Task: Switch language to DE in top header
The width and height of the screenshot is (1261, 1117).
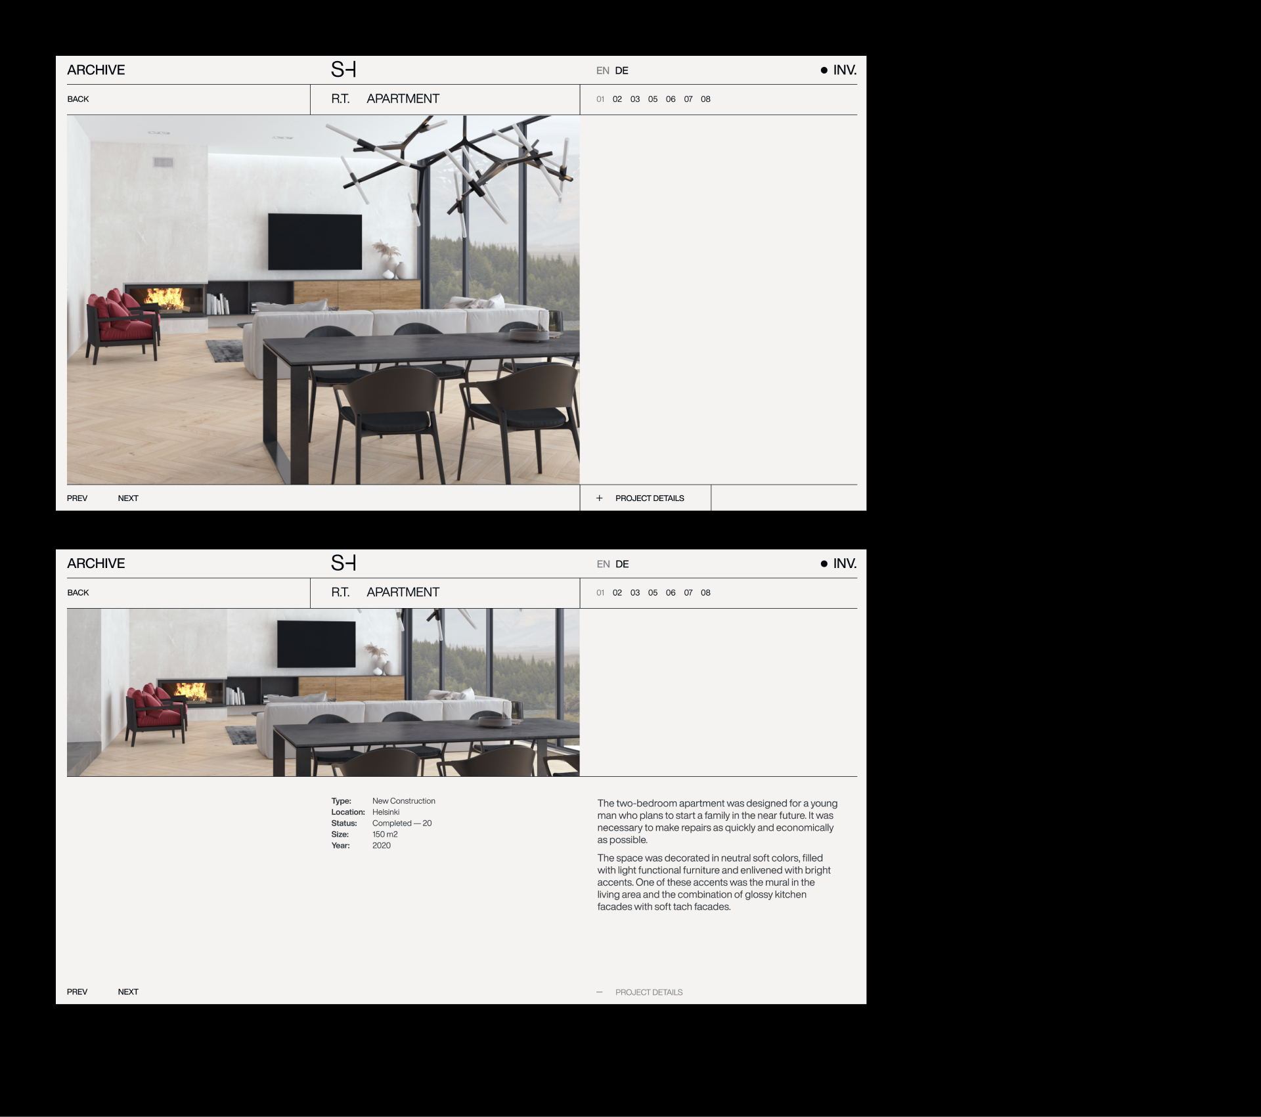Action: [621, 71]
